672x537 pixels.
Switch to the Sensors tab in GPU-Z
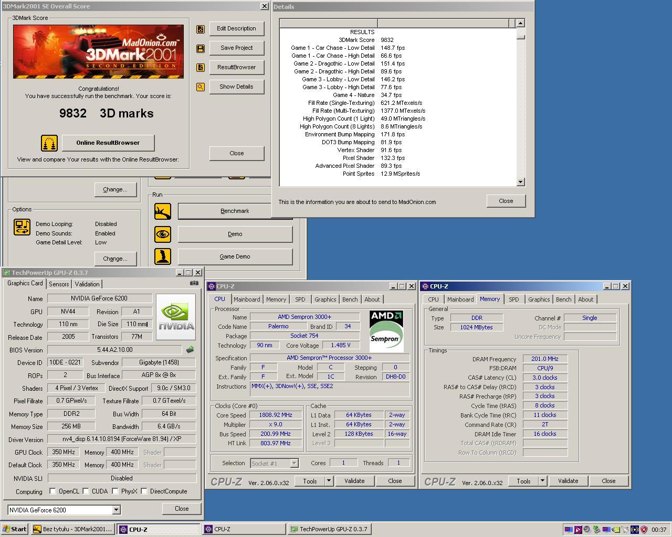point(59,284)
